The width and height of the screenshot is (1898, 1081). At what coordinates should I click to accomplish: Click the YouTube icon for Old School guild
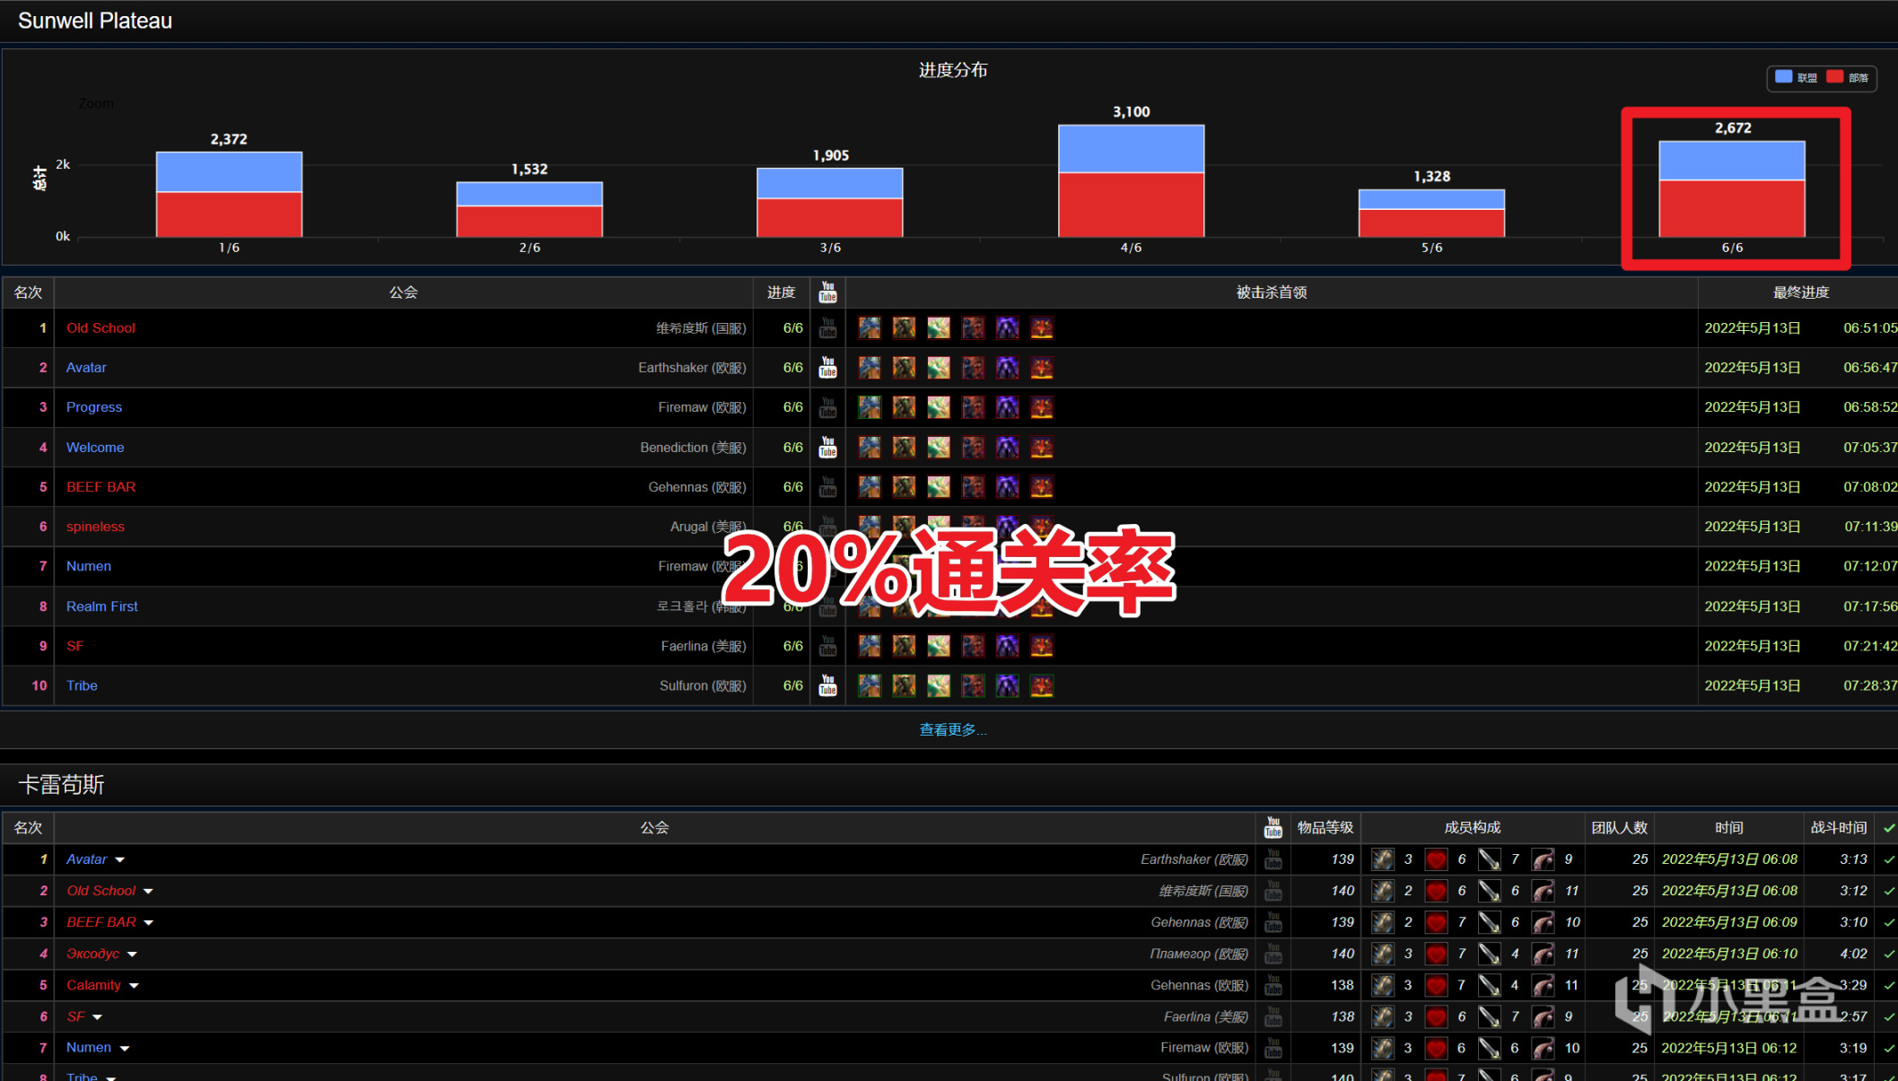[829, 328]
